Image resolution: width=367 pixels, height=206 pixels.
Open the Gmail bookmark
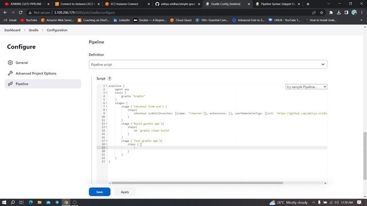(x=10, y=21)
